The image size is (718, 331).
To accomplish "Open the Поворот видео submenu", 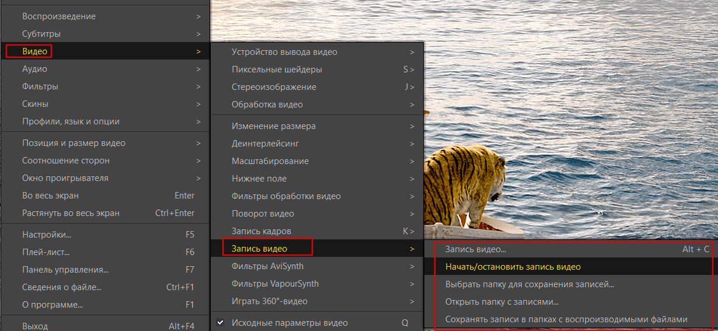I will coord(263,214).
